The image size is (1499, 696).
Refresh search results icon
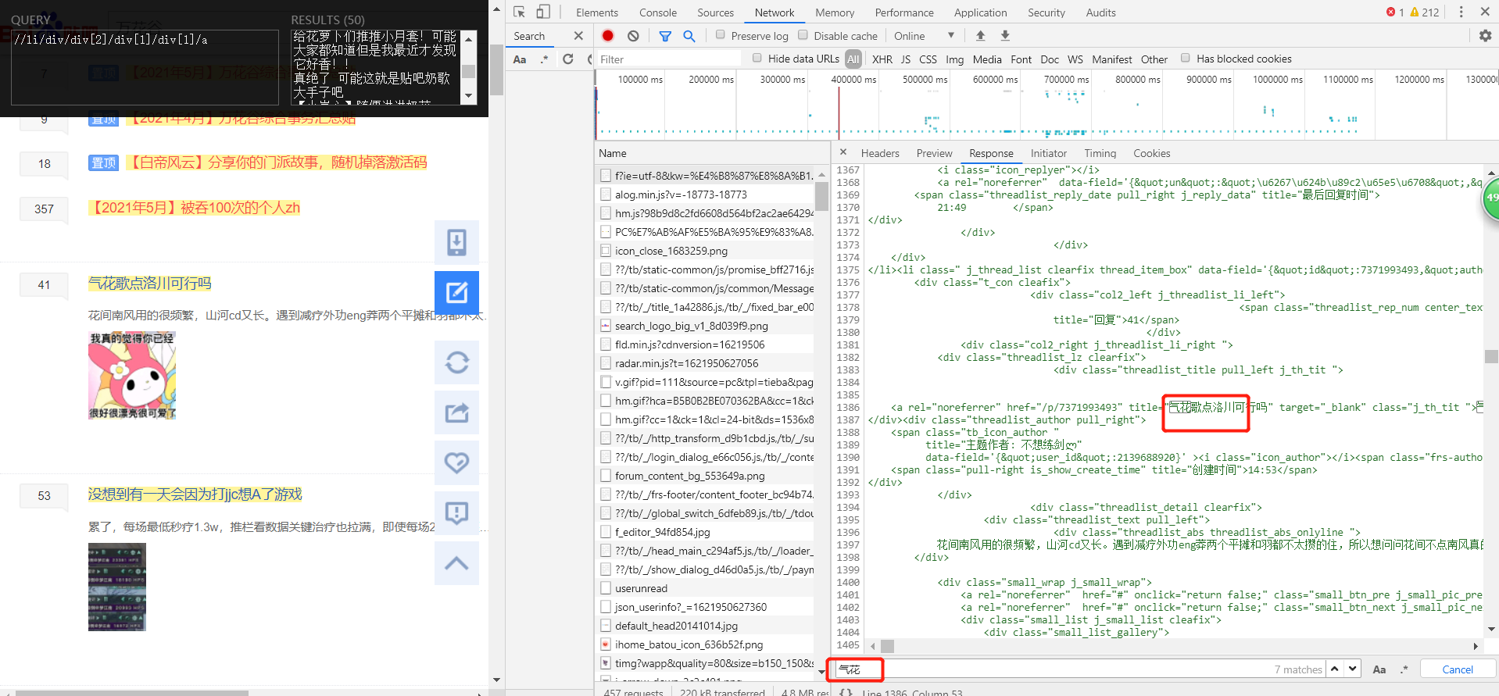568,59
